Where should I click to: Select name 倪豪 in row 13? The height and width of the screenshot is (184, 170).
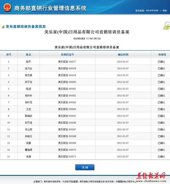[28, 143]
